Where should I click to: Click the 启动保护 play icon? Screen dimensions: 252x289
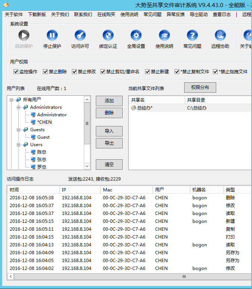tap(24, 36)
